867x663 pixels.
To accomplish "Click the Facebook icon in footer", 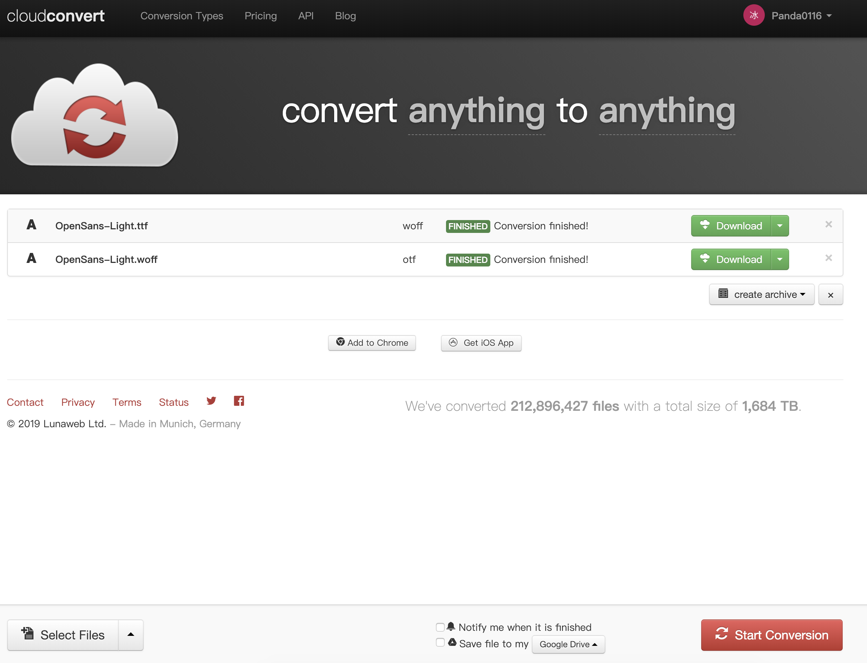I will 239,401.
